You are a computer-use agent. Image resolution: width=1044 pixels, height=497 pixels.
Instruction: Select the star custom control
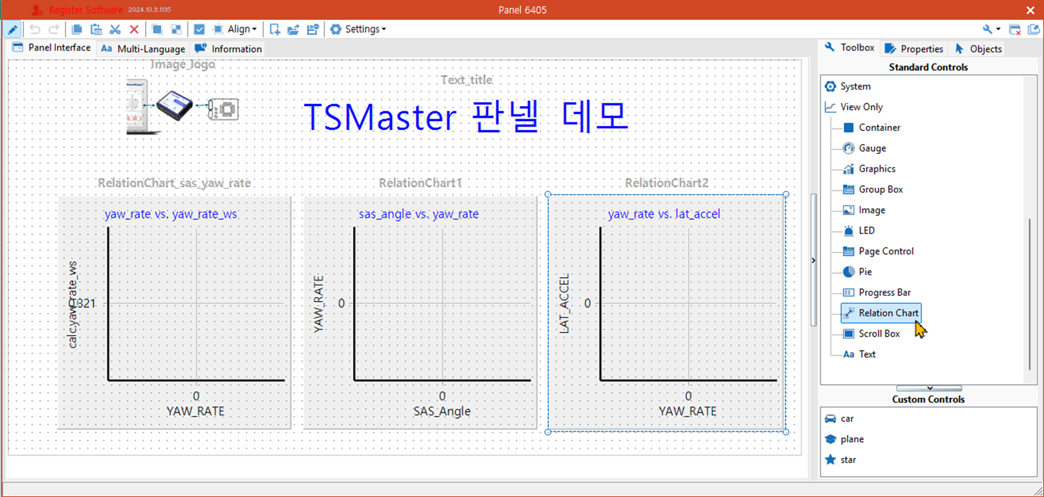tap(840, 459)
